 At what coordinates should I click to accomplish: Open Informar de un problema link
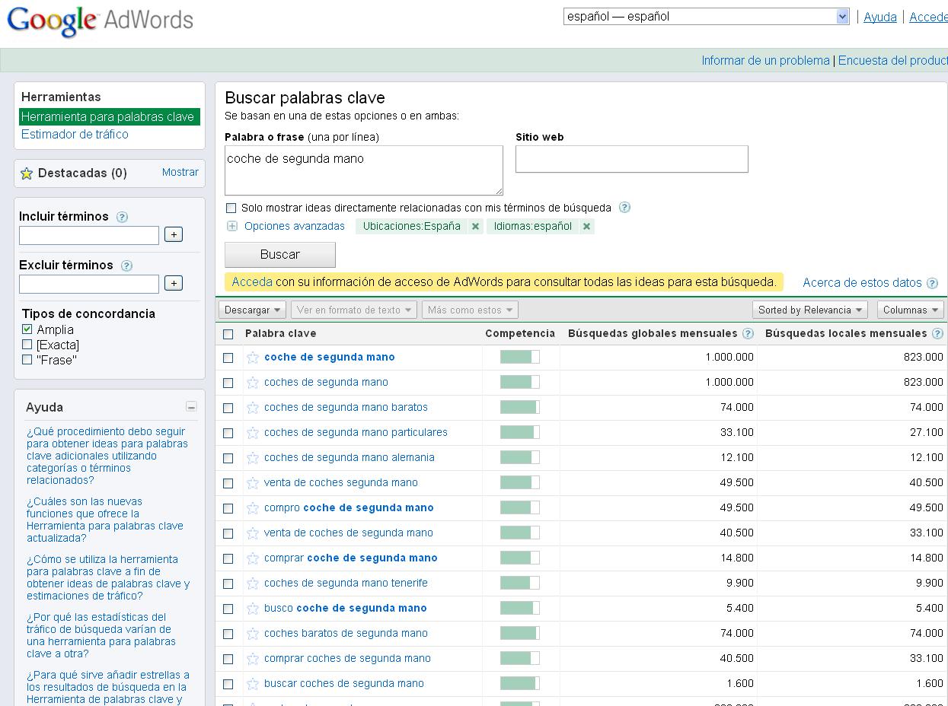765,61
